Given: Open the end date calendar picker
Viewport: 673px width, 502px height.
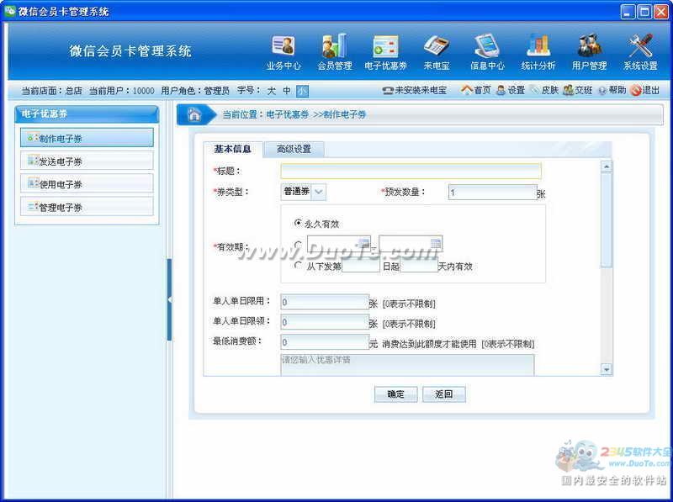Looking at the screenshot, I should pyautogui.click(x=435, y=245).
